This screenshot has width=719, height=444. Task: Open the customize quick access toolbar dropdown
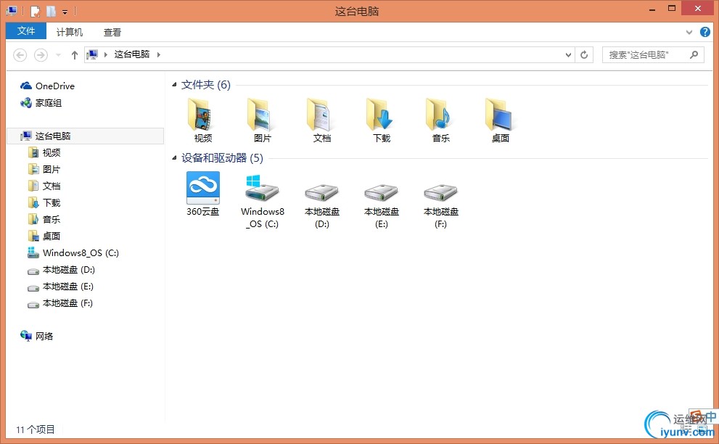click(x=65, y=12)
